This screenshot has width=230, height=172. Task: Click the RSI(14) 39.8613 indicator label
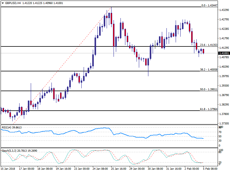coord(12,127)
